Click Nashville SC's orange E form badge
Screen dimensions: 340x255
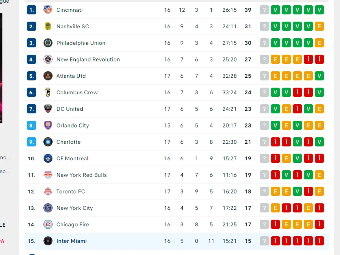pyautogui.click(x=319, y=26)
